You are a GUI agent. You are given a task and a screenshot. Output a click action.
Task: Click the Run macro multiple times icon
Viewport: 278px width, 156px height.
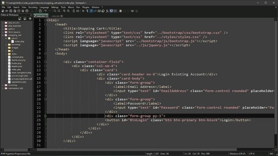[x=132, y=11]
